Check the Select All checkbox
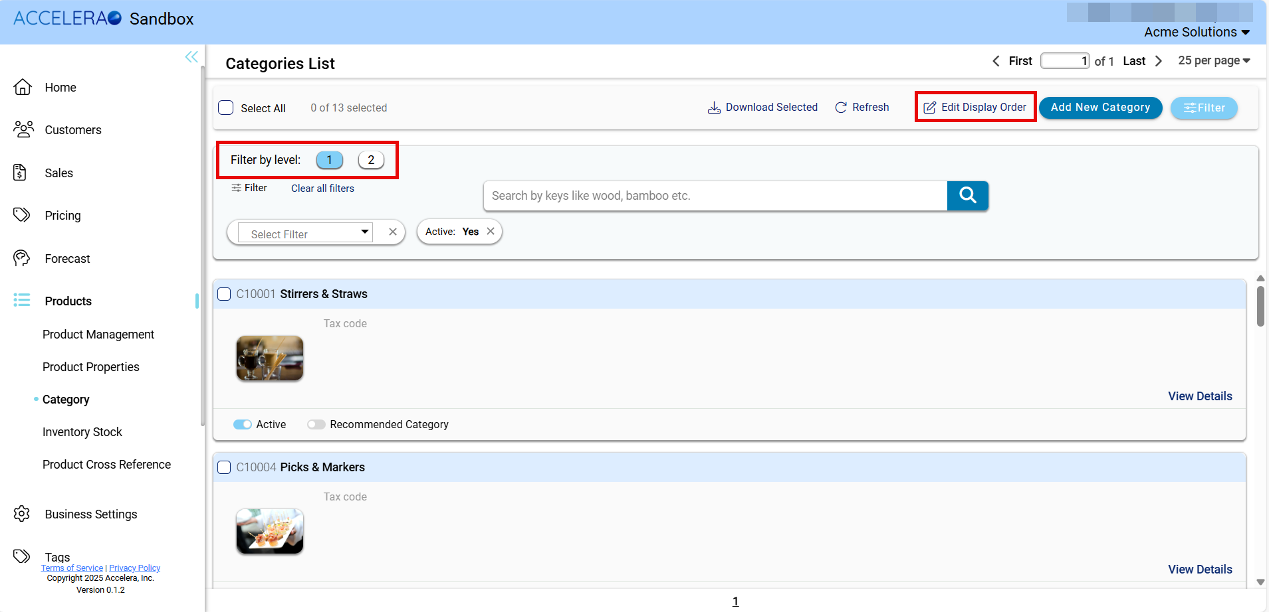Viewport: 1269px width, 612px height. pyautogui.click(x=226, y=107)
